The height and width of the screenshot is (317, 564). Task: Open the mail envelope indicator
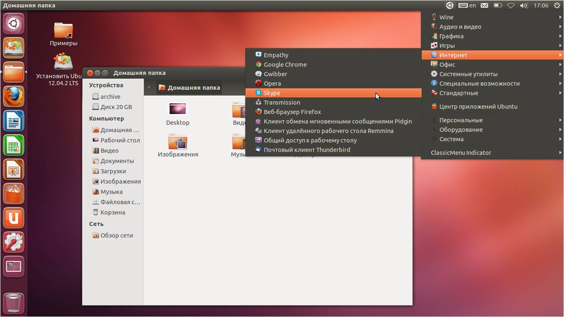(x=484, y=5)
